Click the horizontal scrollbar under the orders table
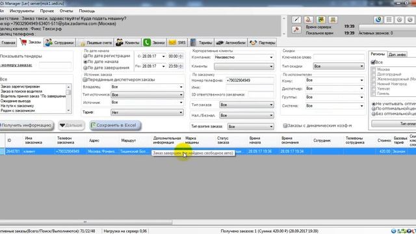Viewport: 416px width, 234px height. point(86,222)
